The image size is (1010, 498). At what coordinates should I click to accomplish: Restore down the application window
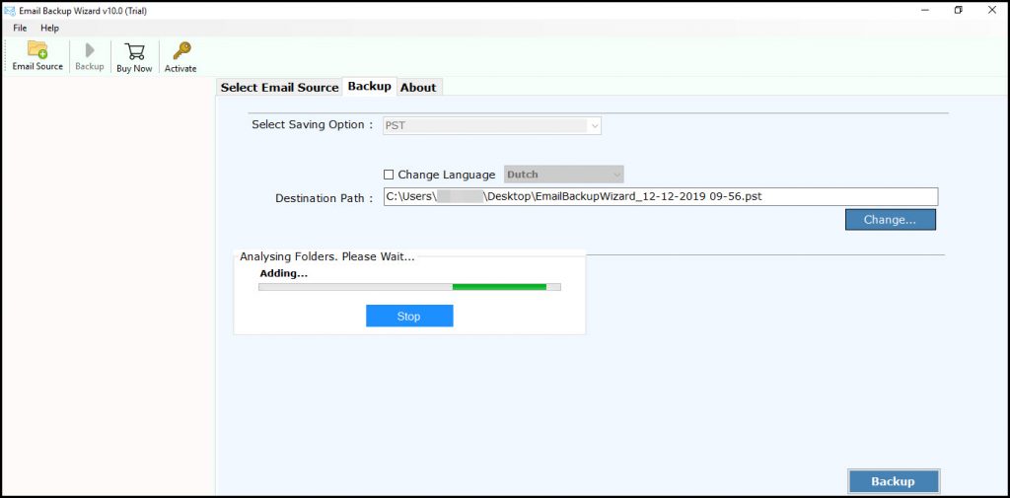(x=958, y=10)
